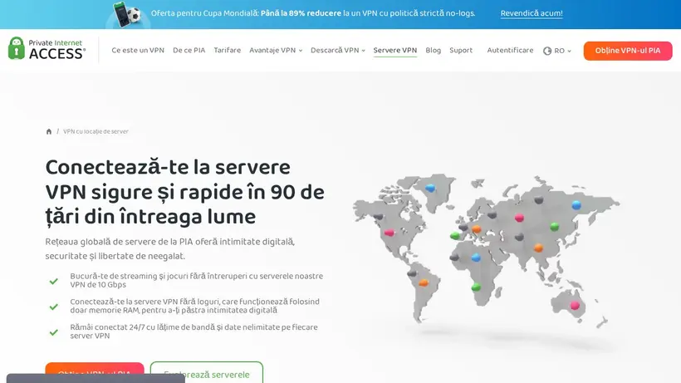Expand the Avantaje VPN dropdown

[x=276, y=51]
